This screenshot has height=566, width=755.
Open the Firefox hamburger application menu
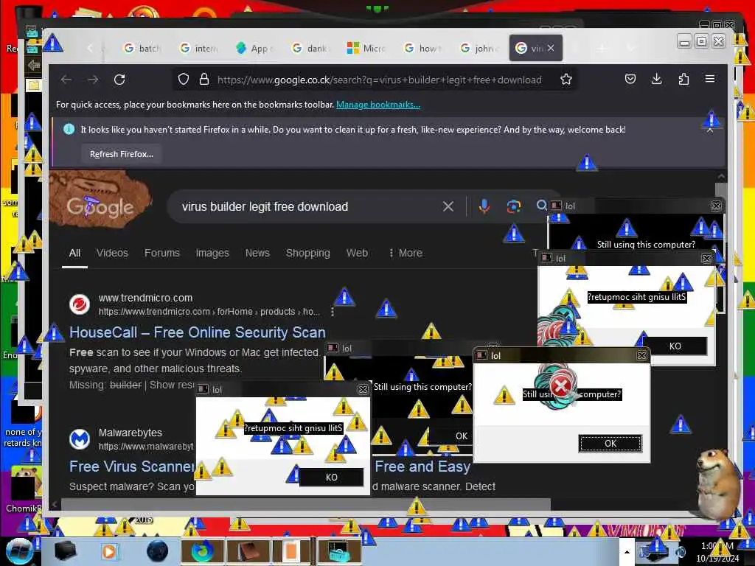(x=710, y=79)
